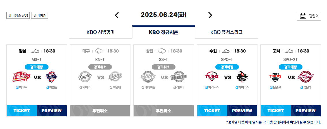
Task: Click the Doosan Bears team logo
Action: (51, 77)
